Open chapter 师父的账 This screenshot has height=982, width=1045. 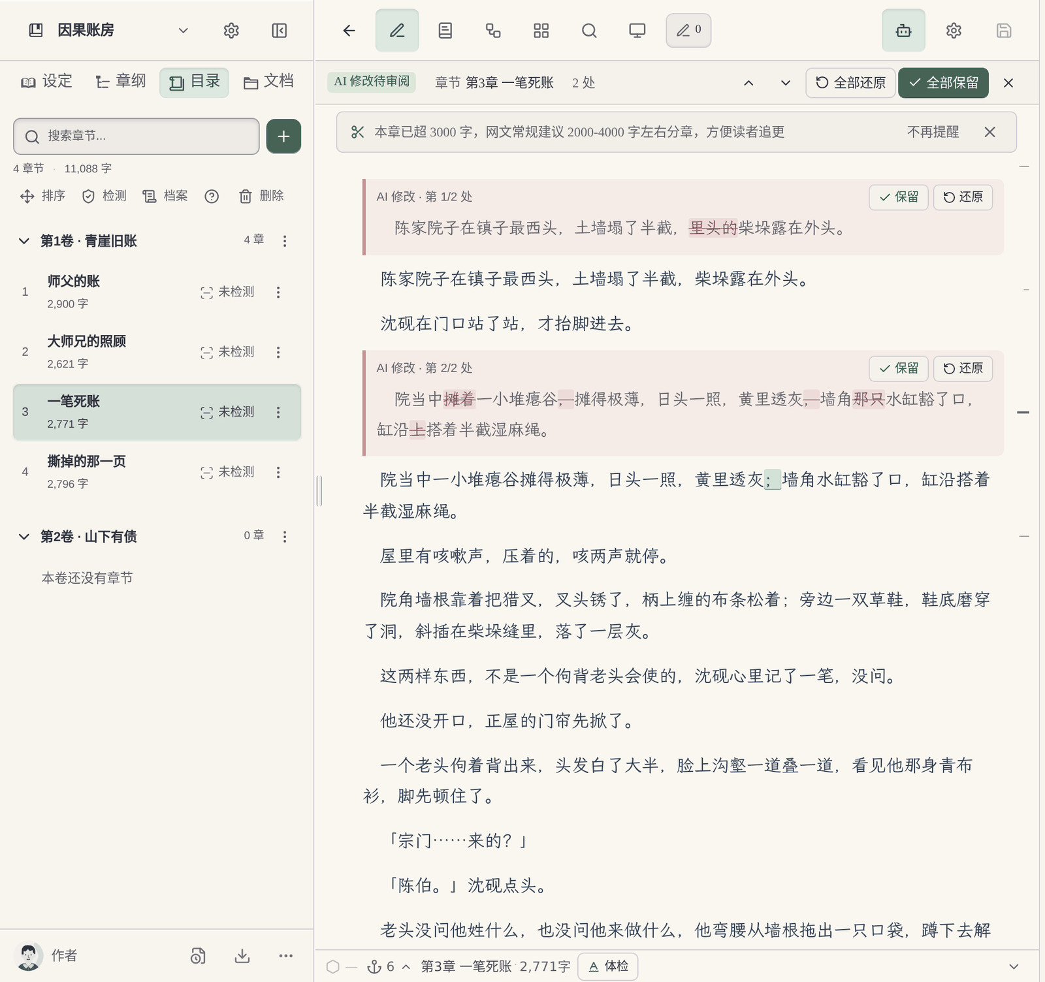(157, 292)
